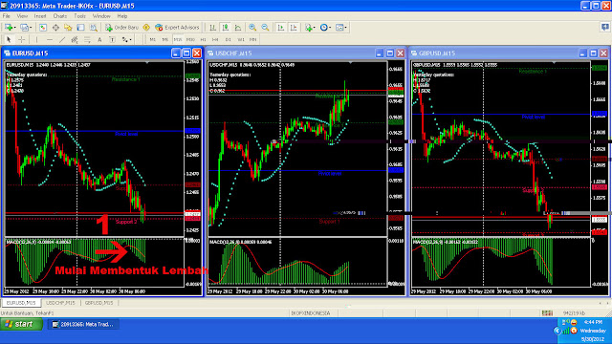Open the Arrows objects dropdown

[x=126, y=39]
